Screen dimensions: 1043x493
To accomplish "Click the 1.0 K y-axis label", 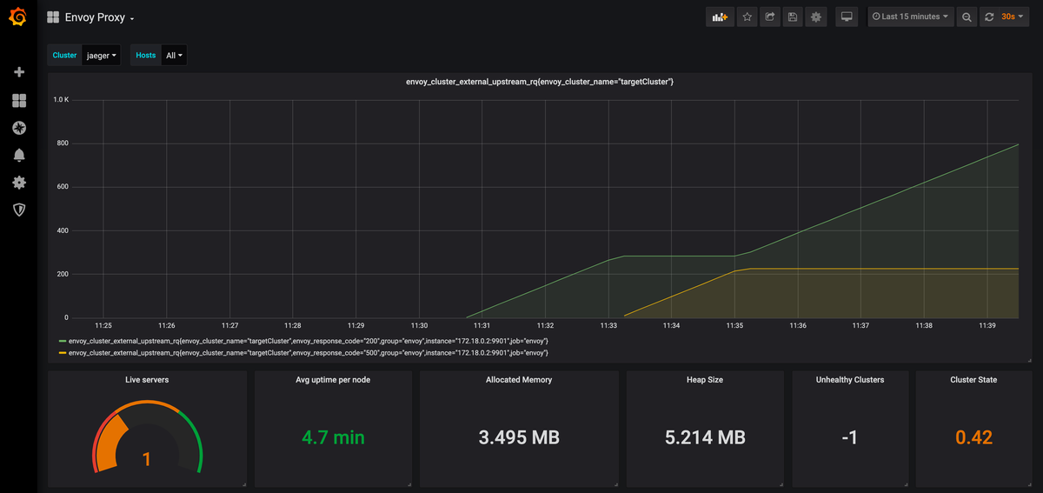I will [x=61, y=100].
